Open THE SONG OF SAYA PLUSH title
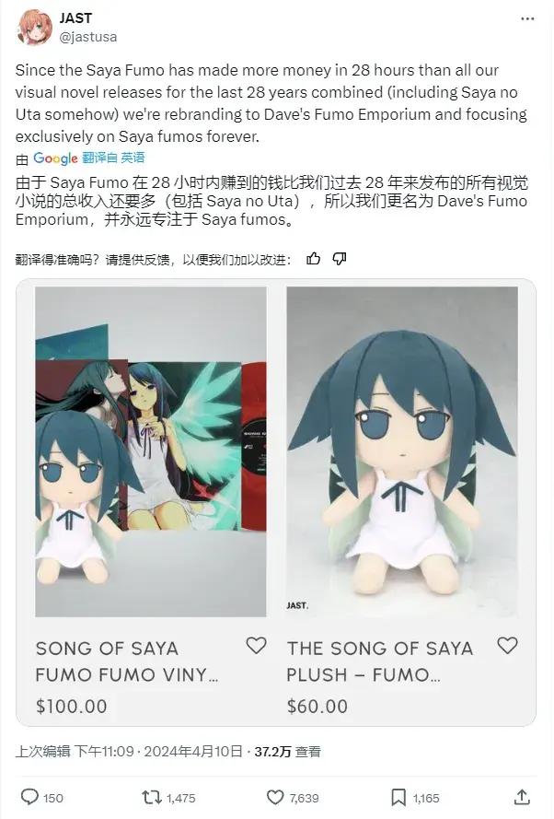 click(x=380, y=661)
